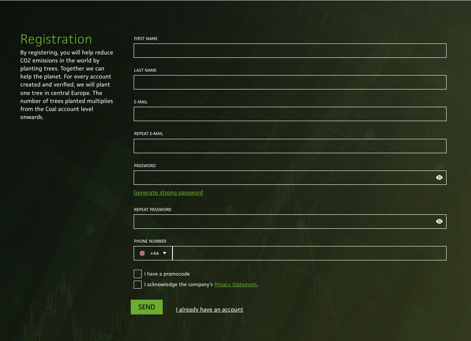The image size is (471, 341).
Task: Expand the country selector chevron arrow
Action: [165, 253]
